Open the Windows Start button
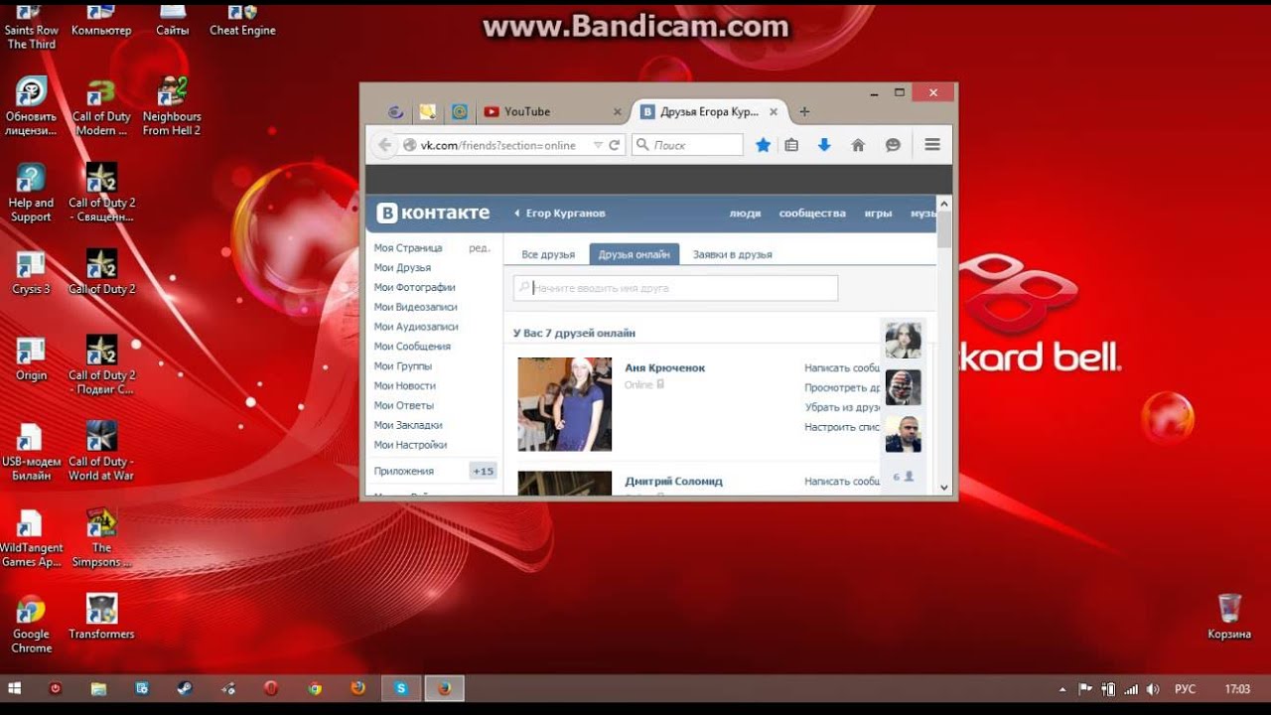 (15, 688)
